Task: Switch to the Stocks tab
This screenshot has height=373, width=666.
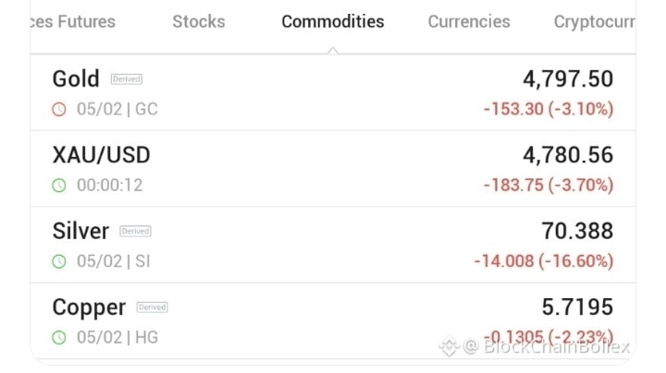Action: (198, 21)
